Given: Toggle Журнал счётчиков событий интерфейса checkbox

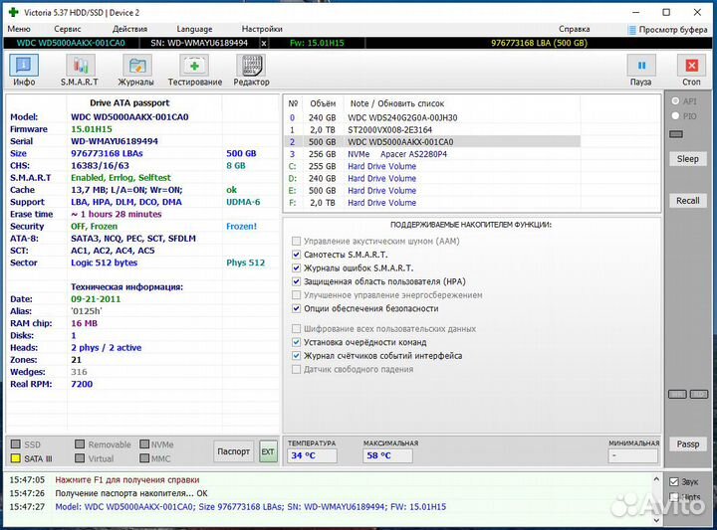Looking at the screenshot, I should [x=297, y=356].
